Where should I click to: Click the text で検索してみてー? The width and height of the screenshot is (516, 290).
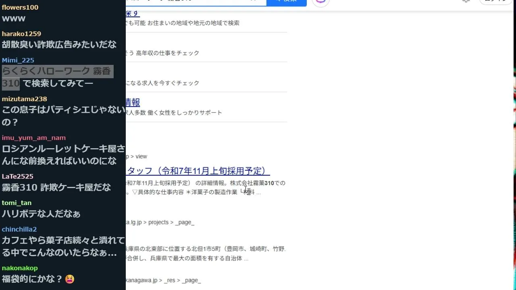pyautogui.click(x=58, y=83)
